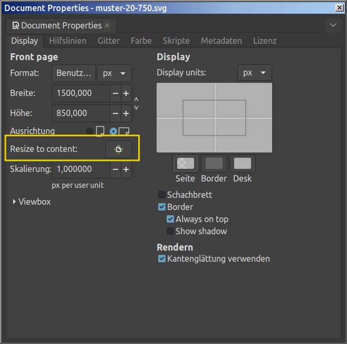Expand the Viewbox section
This screenshot has height=344, width=347.
pos(15,202)
